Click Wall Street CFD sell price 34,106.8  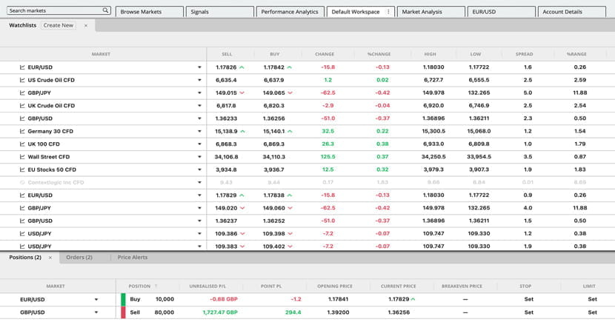[x=226, y=157]
